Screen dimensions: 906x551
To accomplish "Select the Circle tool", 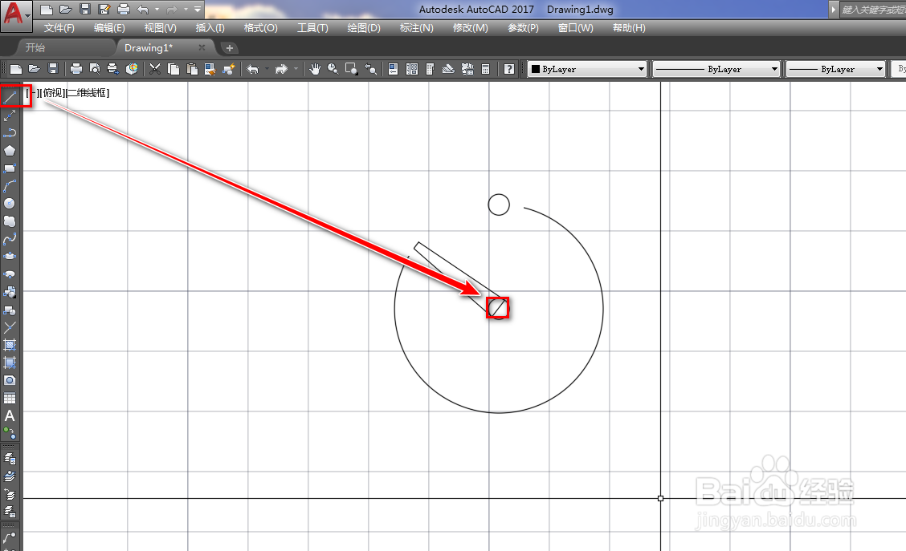I will point(10,204).
